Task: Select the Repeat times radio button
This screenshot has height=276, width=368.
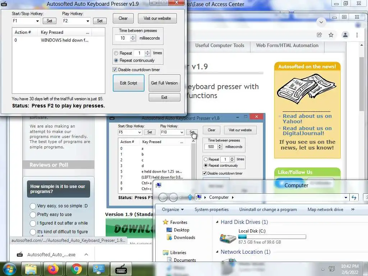Action: 116,53
